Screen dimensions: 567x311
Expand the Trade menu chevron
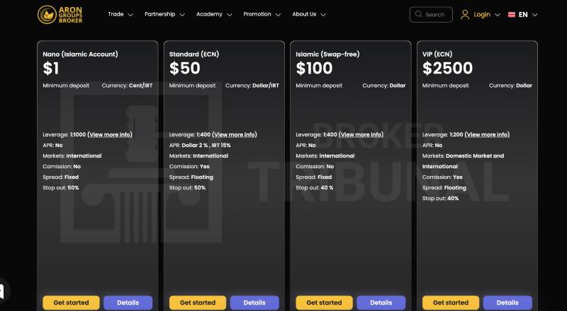pos(130,15)
